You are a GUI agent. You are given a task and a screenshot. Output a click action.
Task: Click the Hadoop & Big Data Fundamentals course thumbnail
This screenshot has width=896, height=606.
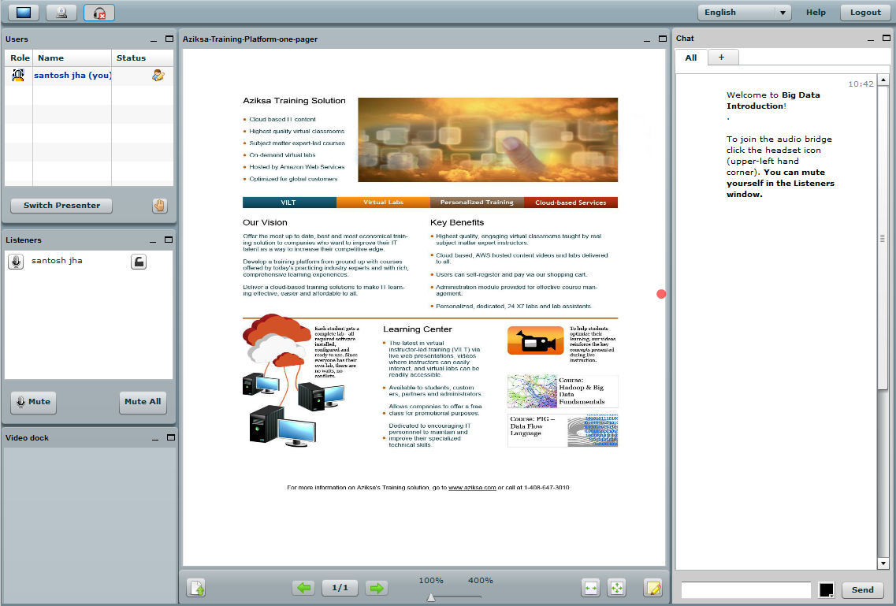tap(563, 391)
